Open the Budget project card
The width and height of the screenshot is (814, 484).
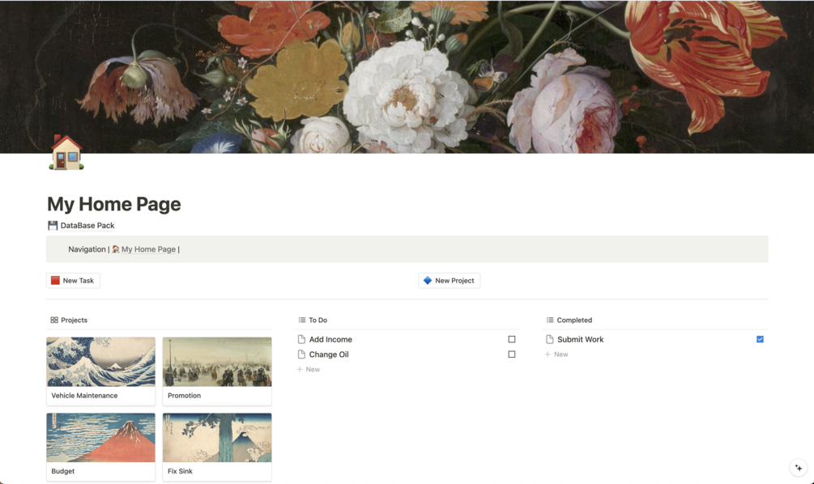coord(100,447)
